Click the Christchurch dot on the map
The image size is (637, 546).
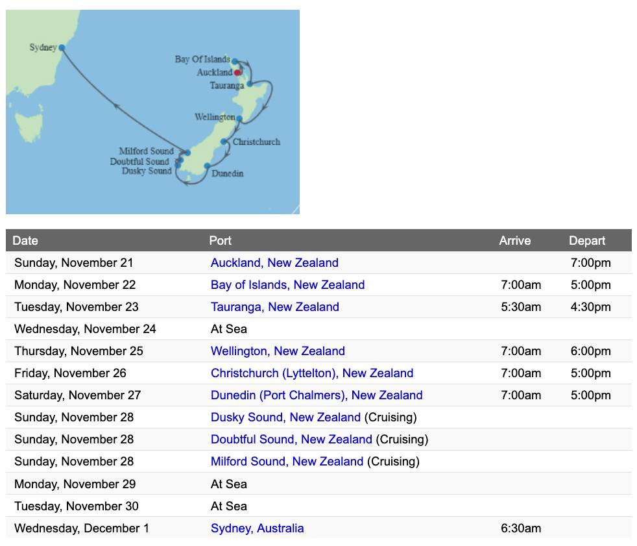[x=224, y=142]
